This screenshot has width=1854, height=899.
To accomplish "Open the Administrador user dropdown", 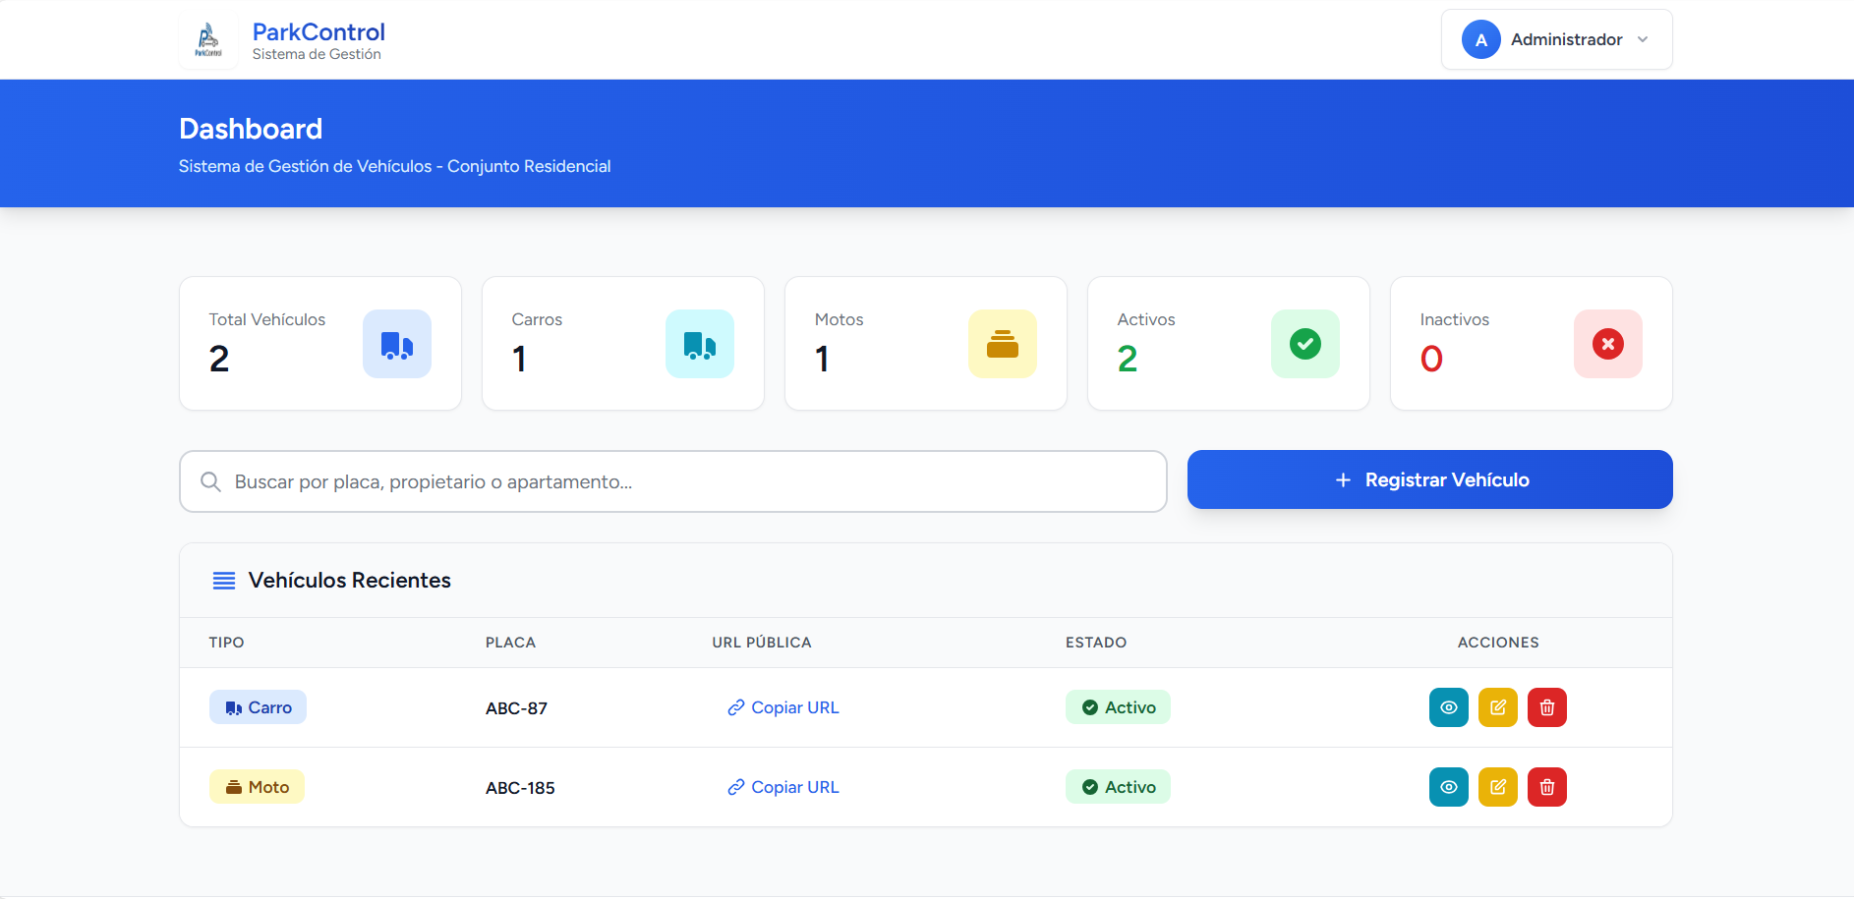I will point(1556,40).
